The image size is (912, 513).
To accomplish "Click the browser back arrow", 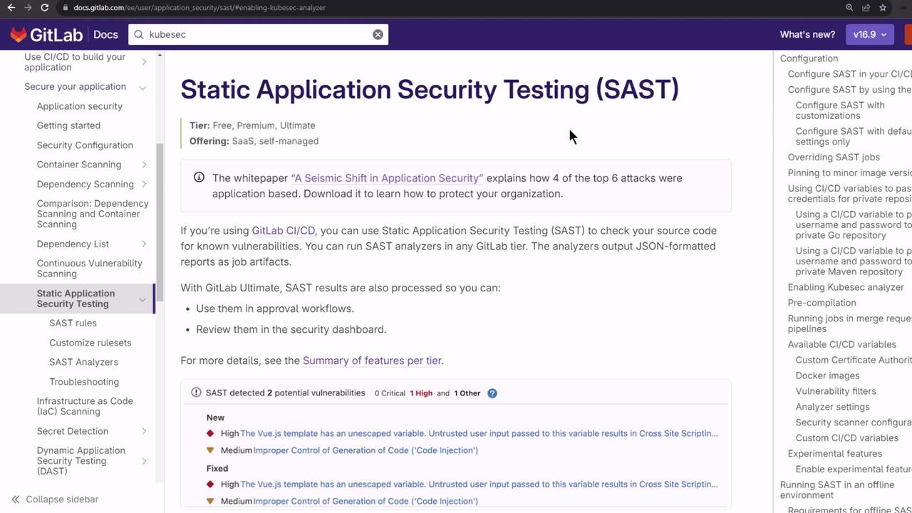I will [x=11, y=8].
